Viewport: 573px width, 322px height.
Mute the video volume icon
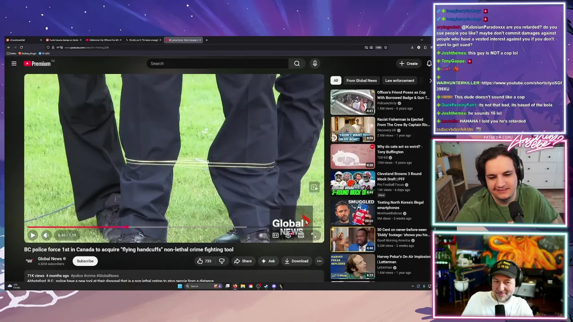point(46,235)
